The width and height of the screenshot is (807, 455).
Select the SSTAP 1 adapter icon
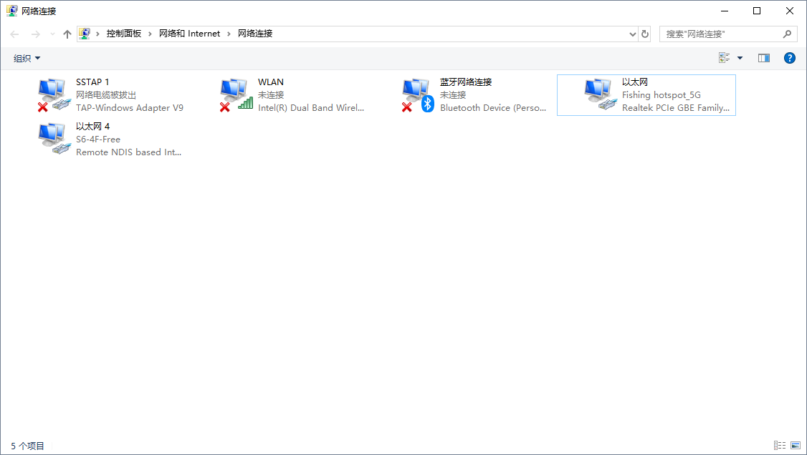(54, 95)
